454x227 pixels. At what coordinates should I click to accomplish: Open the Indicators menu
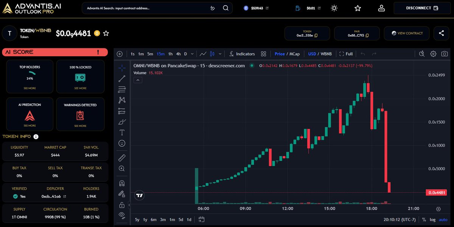[242, 54]
